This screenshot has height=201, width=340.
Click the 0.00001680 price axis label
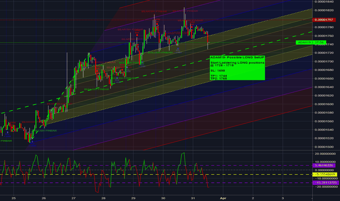(324, 70)
